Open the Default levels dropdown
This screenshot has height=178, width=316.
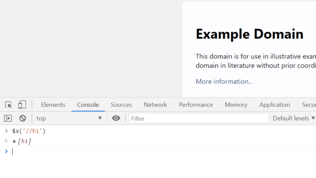(294, 118)
